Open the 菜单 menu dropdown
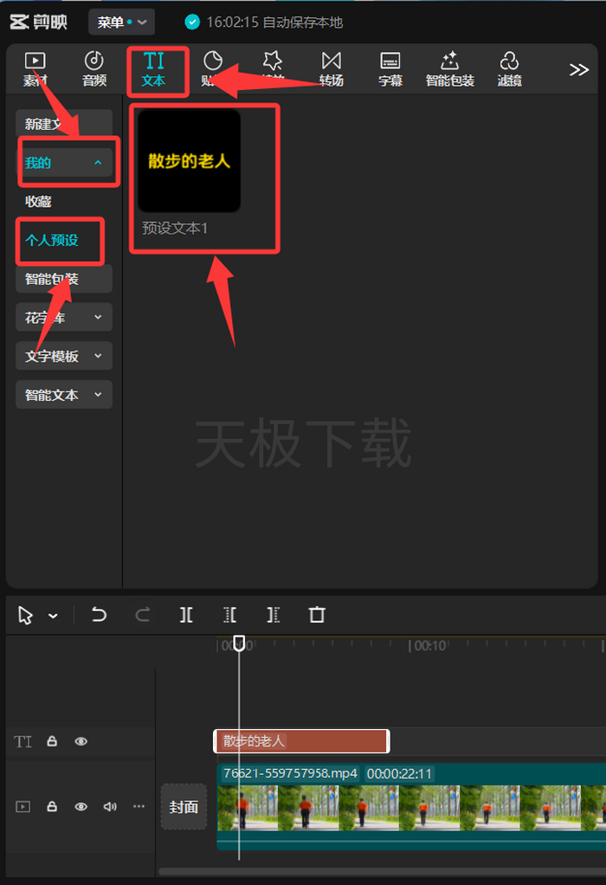This screenshot has height=885, width=606. tap(122, 22)
